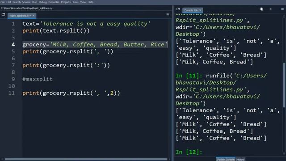Click the console clipboard icon in the console toolbar
This screenshot has width=286, height=161.
(261, 9)
